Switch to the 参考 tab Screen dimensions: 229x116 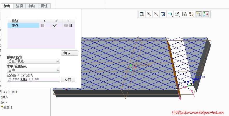click(x=7, y=6)
